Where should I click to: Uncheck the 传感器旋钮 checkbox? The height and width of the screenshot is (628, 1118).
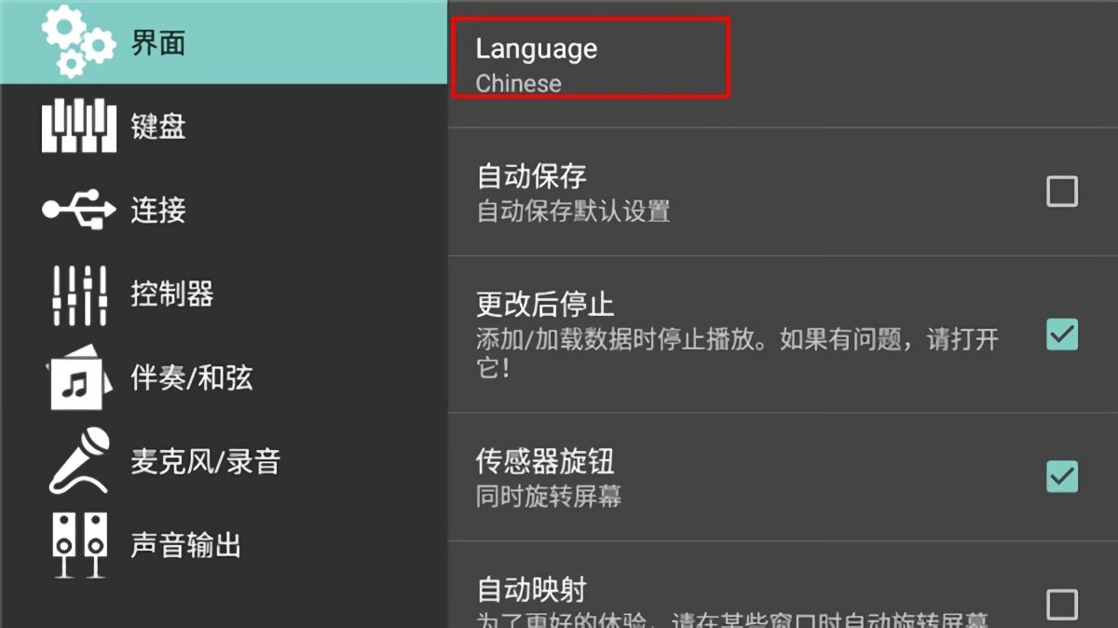pos(1062,476)
